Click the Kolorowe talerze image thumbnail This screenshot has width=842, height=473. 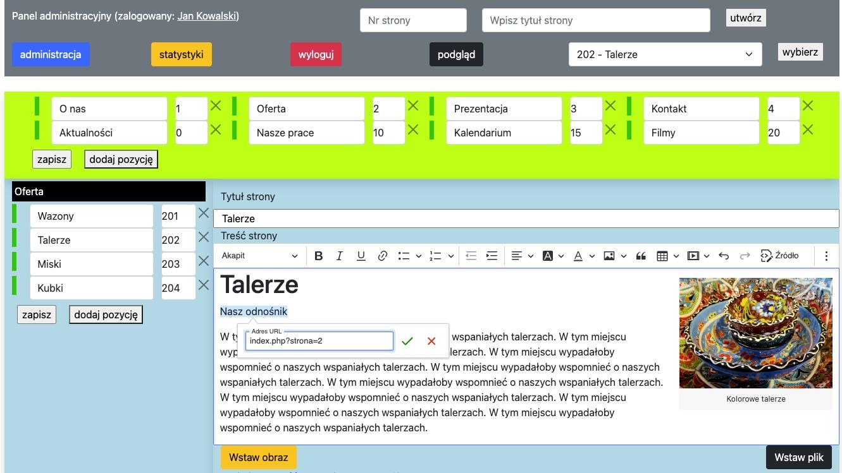click(755, 332)
